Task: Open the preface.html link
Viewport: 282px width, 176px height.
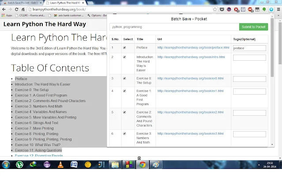Action: (x=193, y=48)
